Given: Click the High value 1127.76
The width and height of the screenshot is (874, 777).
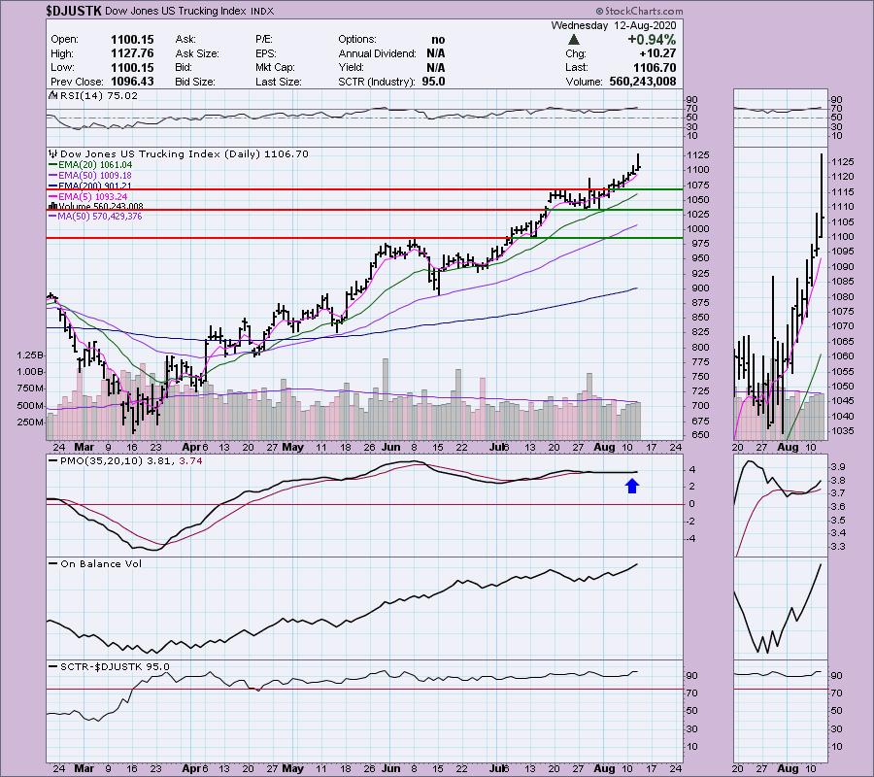Looking at the screenshot, I should point(132,53).
